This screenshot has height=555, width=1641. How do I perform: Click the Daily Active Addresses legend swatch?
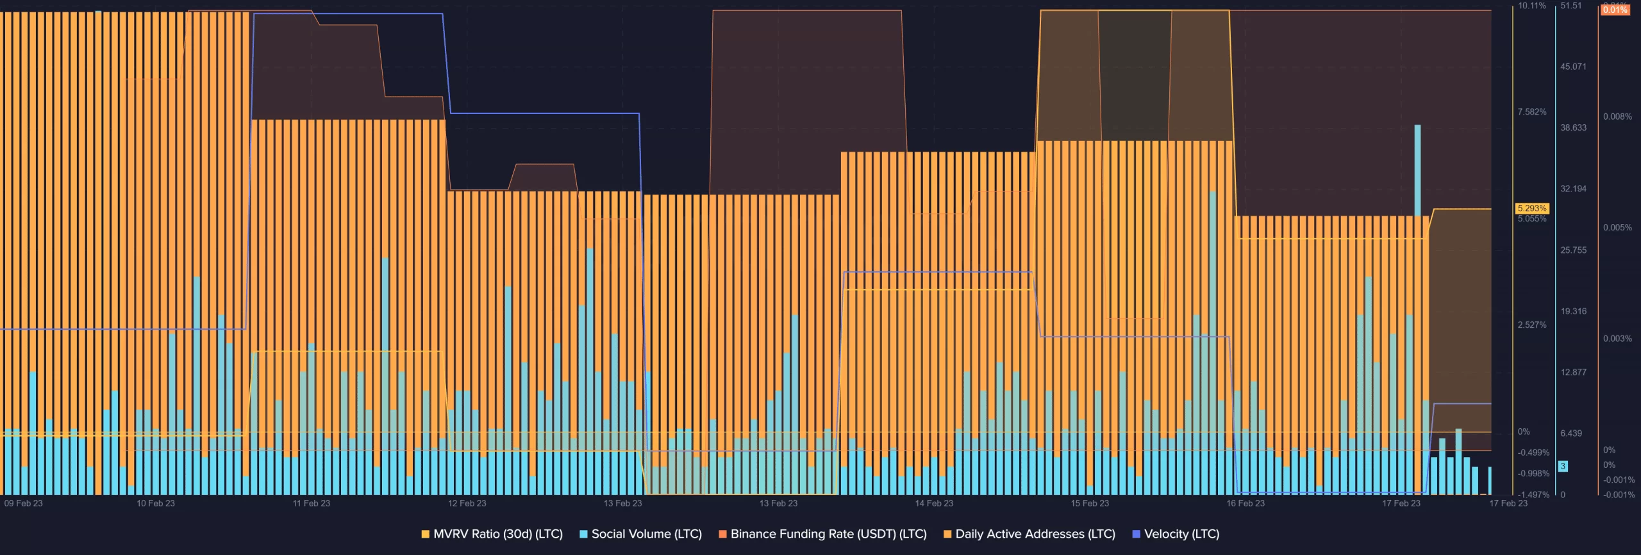click(947, 535)
